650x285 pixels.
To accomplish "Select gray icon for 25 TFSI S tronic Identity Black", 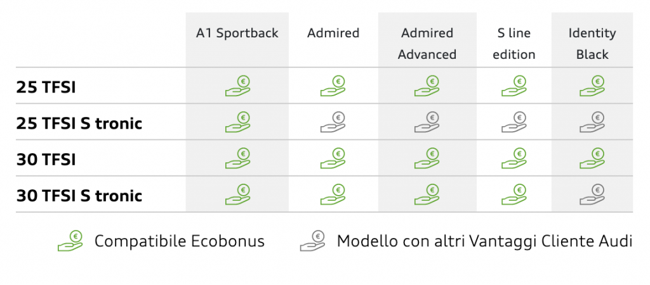I will (x=592, y=122).
